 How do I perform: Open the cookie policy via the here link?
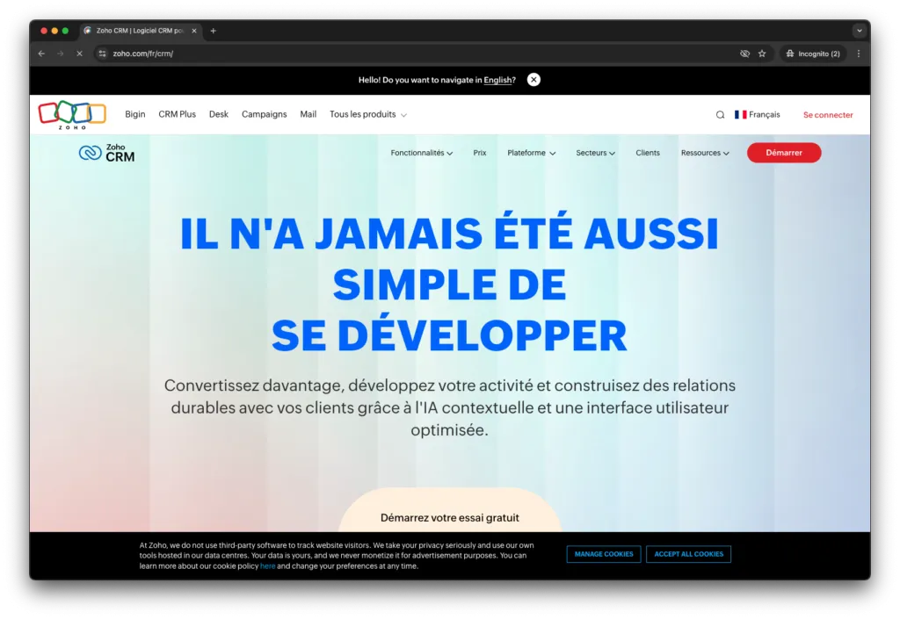pyautogui.click(x=268, y=565)
